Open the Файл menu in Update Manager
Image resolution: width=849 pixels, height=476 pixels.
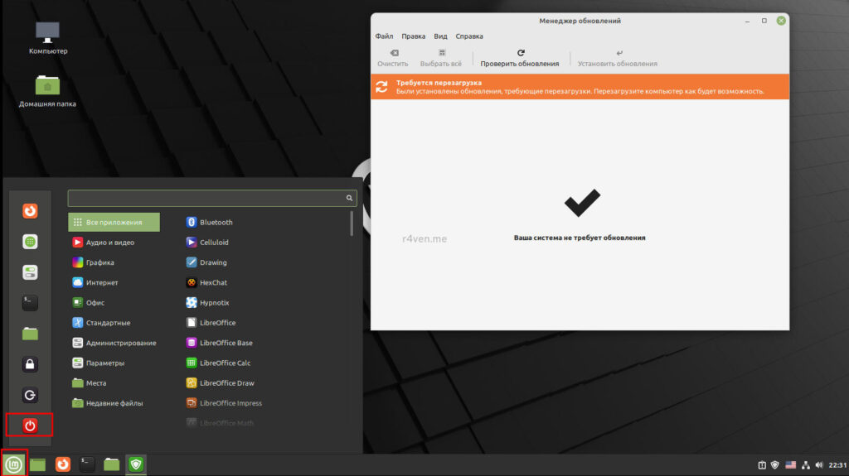(384, 36)
